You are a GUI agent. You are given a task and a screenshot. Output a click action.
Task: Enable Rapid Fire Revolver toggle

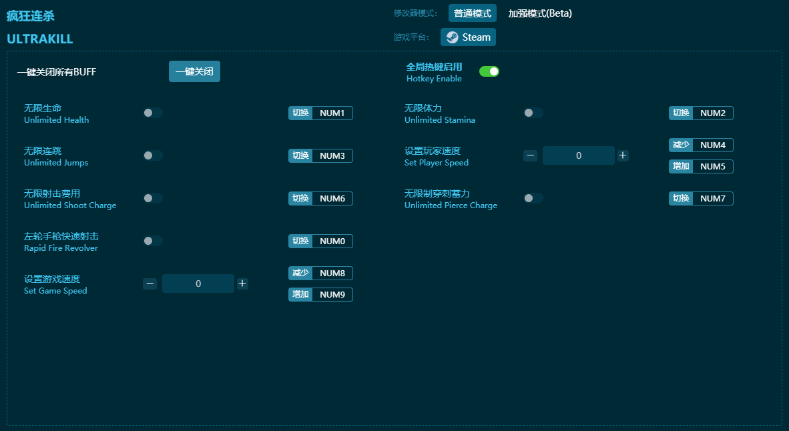click(x=153, y=241)
